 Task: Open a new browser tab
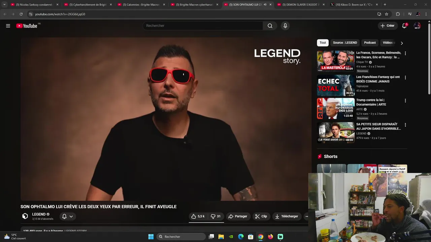click(x=385, y=5)
